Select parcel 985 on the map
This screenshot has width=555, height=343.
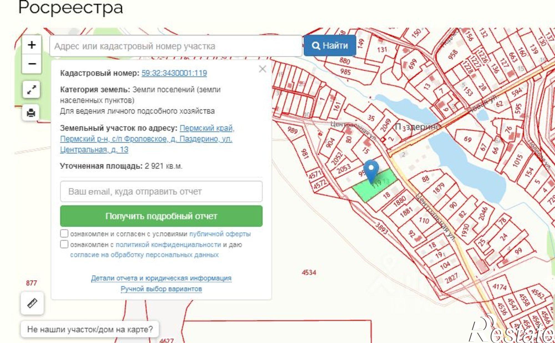(x=345, y=72)
